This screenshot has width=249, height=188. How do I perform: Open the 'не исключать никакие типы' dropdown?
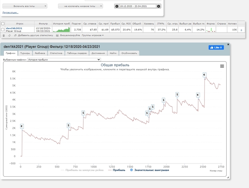click(80, 6)
